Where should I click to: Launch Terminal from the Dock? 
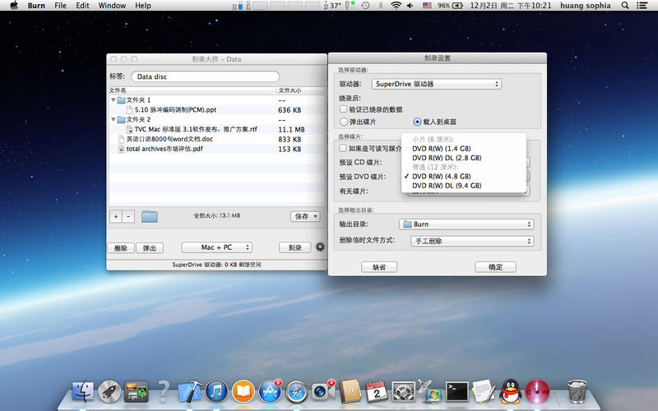pyautogui.click(x=456, y=391)
